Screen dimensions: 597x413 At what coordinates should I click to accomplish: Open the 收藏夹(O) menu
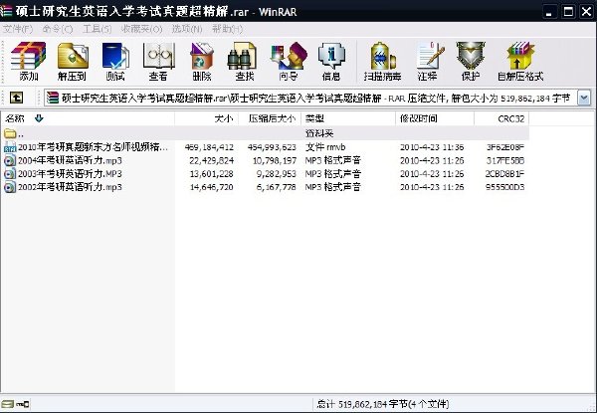141,29
